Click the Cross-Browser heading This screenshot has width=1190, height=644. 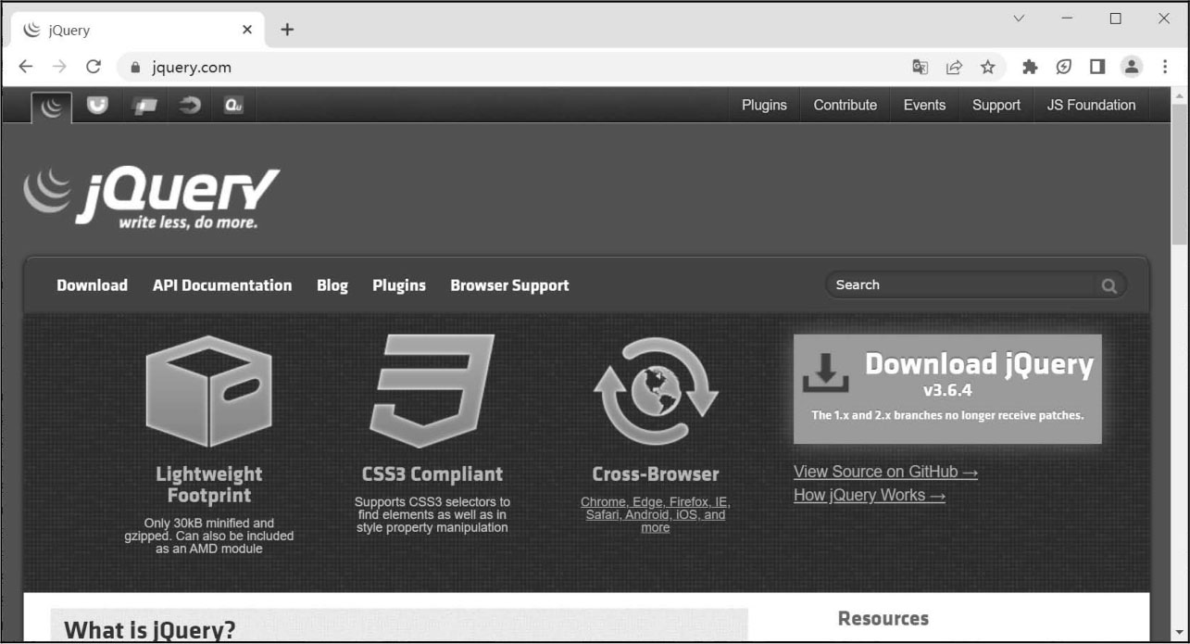pos(656,474)
